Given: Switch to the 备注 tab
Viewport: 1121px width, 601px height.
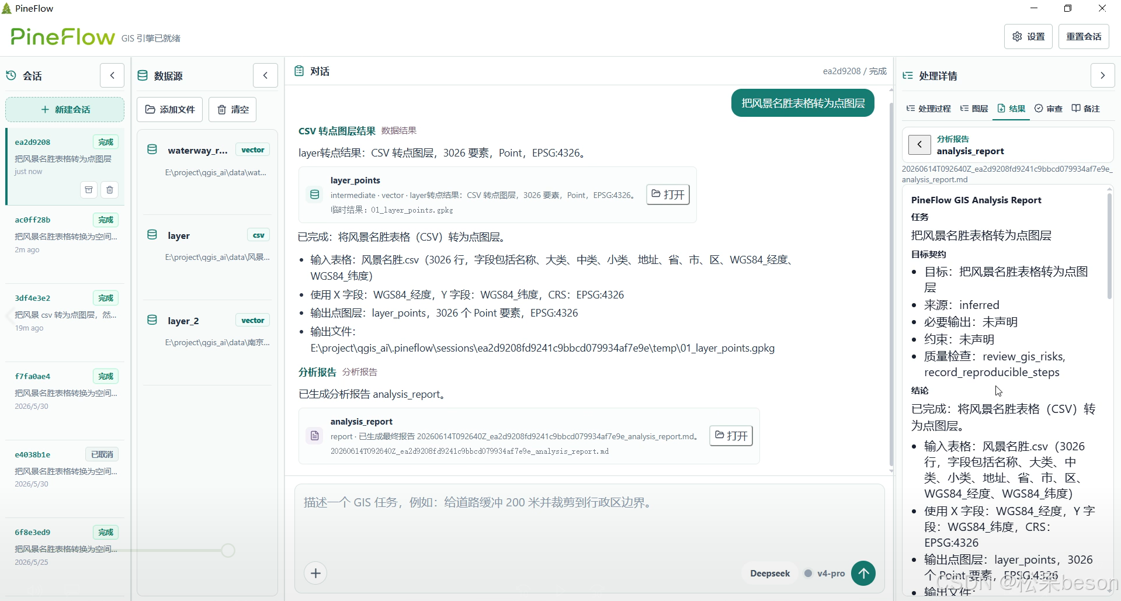Looking at the screenshot, I should 1085,109.
